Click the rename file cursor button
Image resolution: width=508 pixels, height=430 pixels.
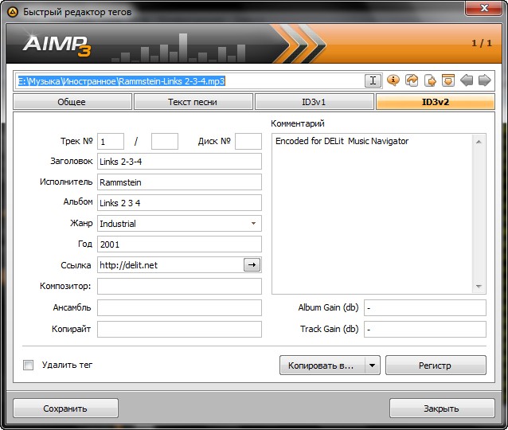pos(373,80)
